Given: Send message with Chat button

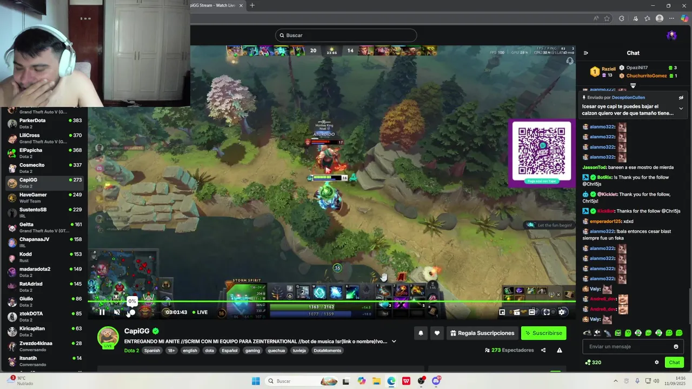Looking at the screenshot, I should [674, 363].
